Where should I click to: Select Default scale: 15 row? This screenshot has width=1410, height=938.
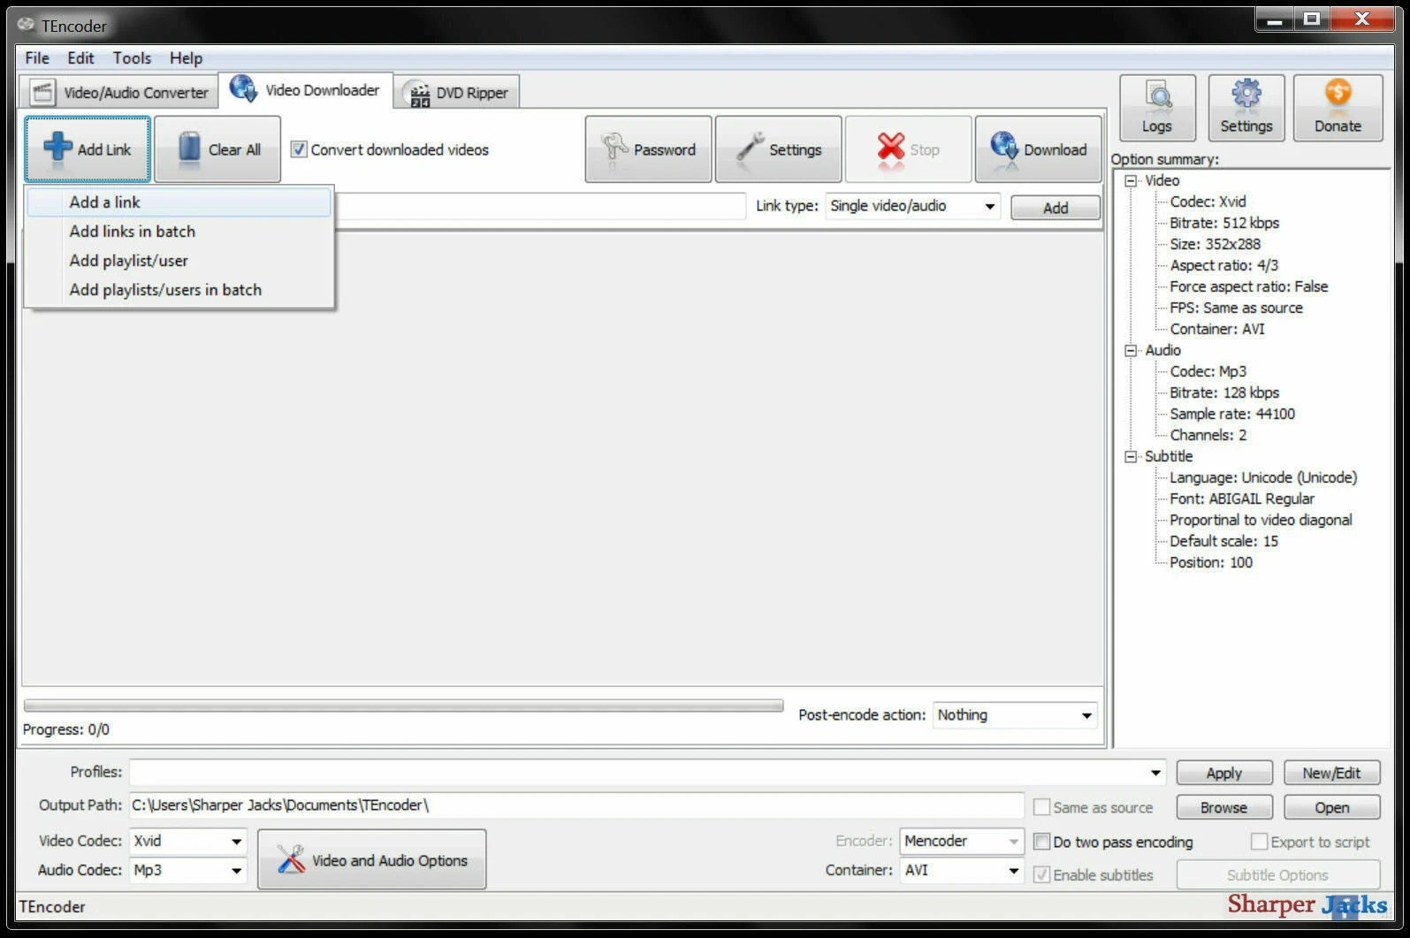tap(1223, 541)
